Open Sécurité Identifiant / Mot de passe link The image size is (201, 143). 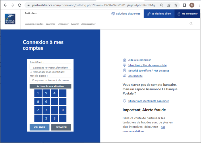(x=149, y=70)
